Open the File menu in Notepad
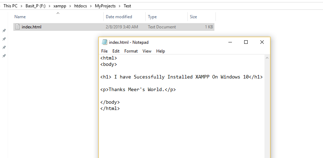This screenshot has width=323, height=158. tap(104, 51)
